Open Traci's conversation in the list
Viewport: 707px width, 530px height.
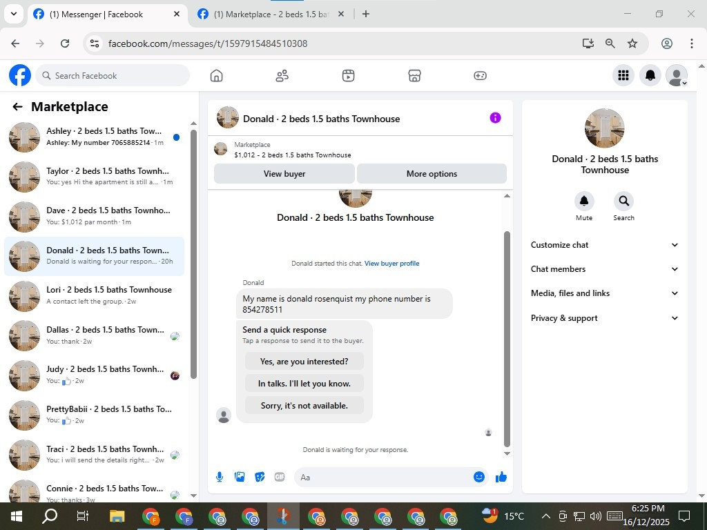click(94, 454)
